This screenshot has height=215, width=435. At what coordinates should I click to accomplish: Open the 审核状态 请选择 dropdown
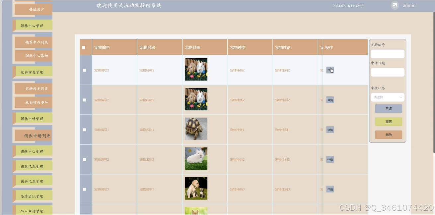point(388,97)
